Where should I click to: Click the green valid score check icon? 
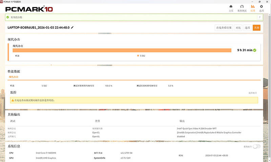point(7,17)
